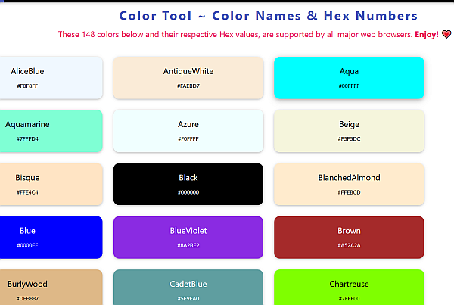Click the Color Tool page heading
This screenshot has width=454, height=305.
(269, 16)
